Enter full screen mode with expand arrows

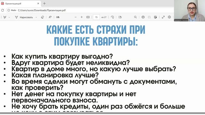click(163, 17)
